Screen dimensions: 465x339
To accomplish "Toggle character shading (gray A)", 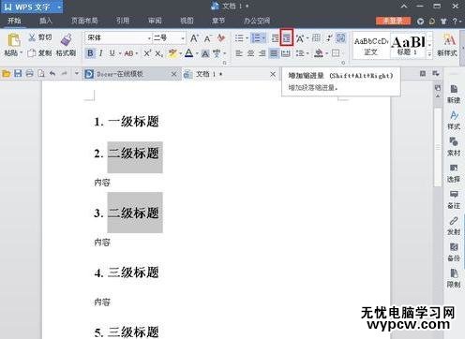I will click(205, 53).
